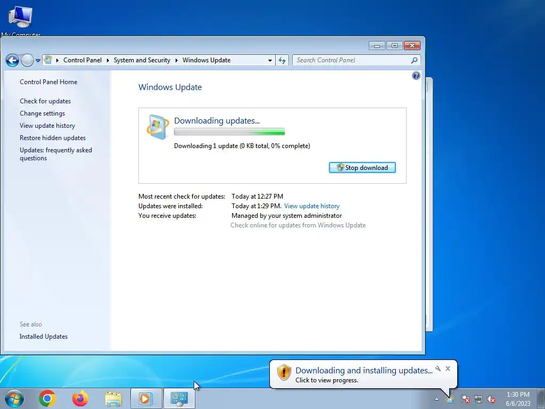545x409 pixels.
Task: Refresh the Windows Update page
Action: 282,60
